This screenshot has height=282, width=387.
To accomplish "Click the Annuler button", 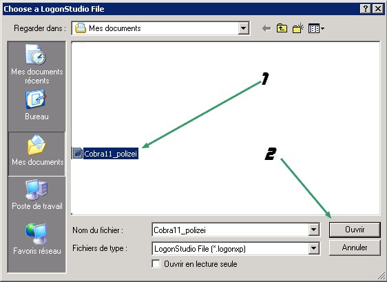I will pos(355,248).
